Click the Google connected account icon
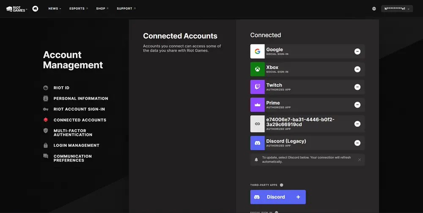 pos(257,51)
